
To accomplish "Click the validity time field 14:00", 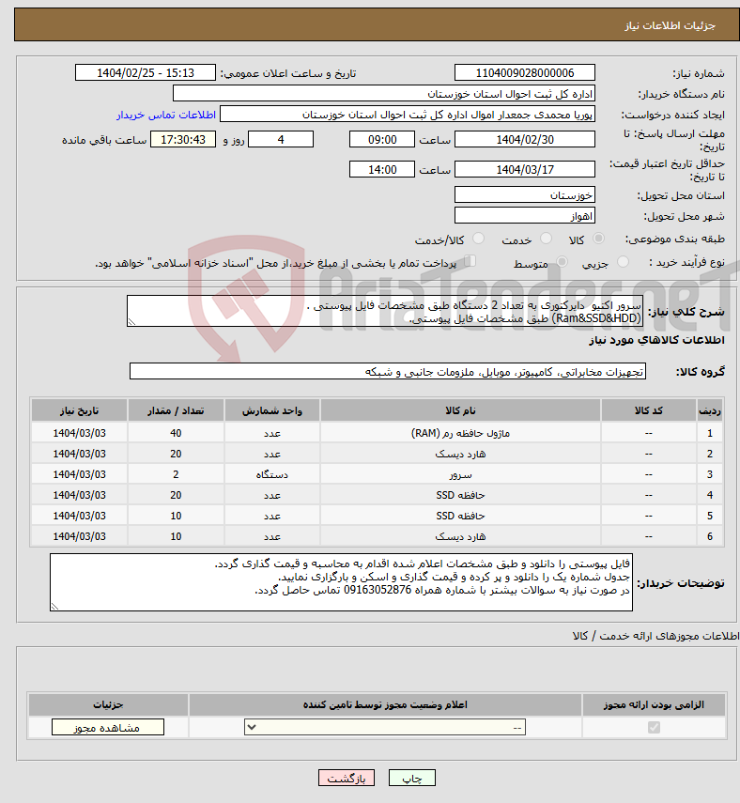I will tap(382, 169).
